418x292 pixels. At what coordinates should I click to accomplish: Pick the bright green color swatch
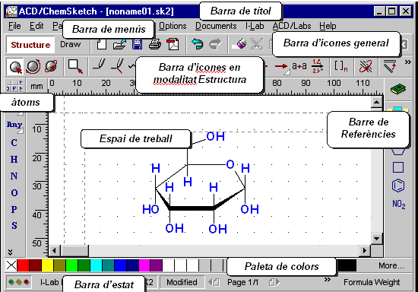tap(71, 265)
